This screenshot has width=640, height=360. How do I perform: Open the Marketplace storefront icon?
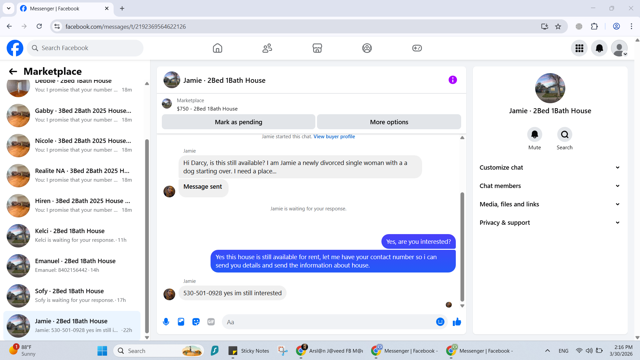[317, 48]
